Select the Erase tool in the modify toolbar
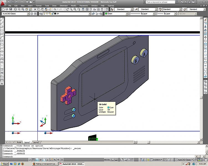This screenshot has height=166, width=208. coord(205,19)
